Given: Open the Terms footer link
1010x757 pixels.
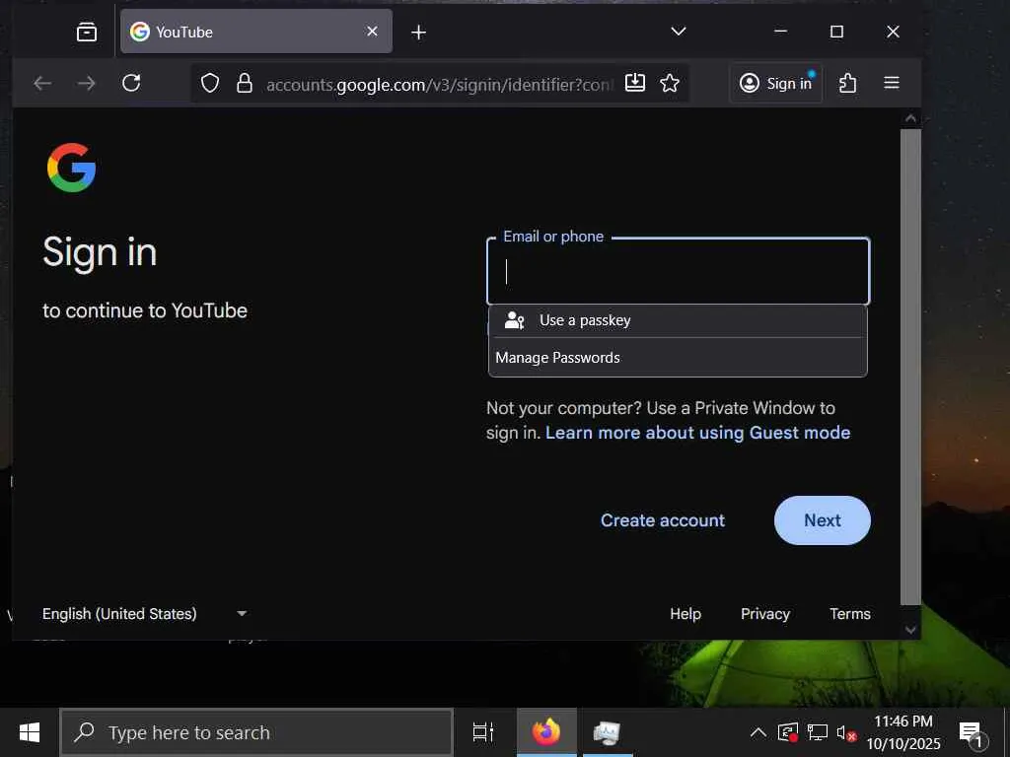Looking at the screenshot, I should (850, 613).
